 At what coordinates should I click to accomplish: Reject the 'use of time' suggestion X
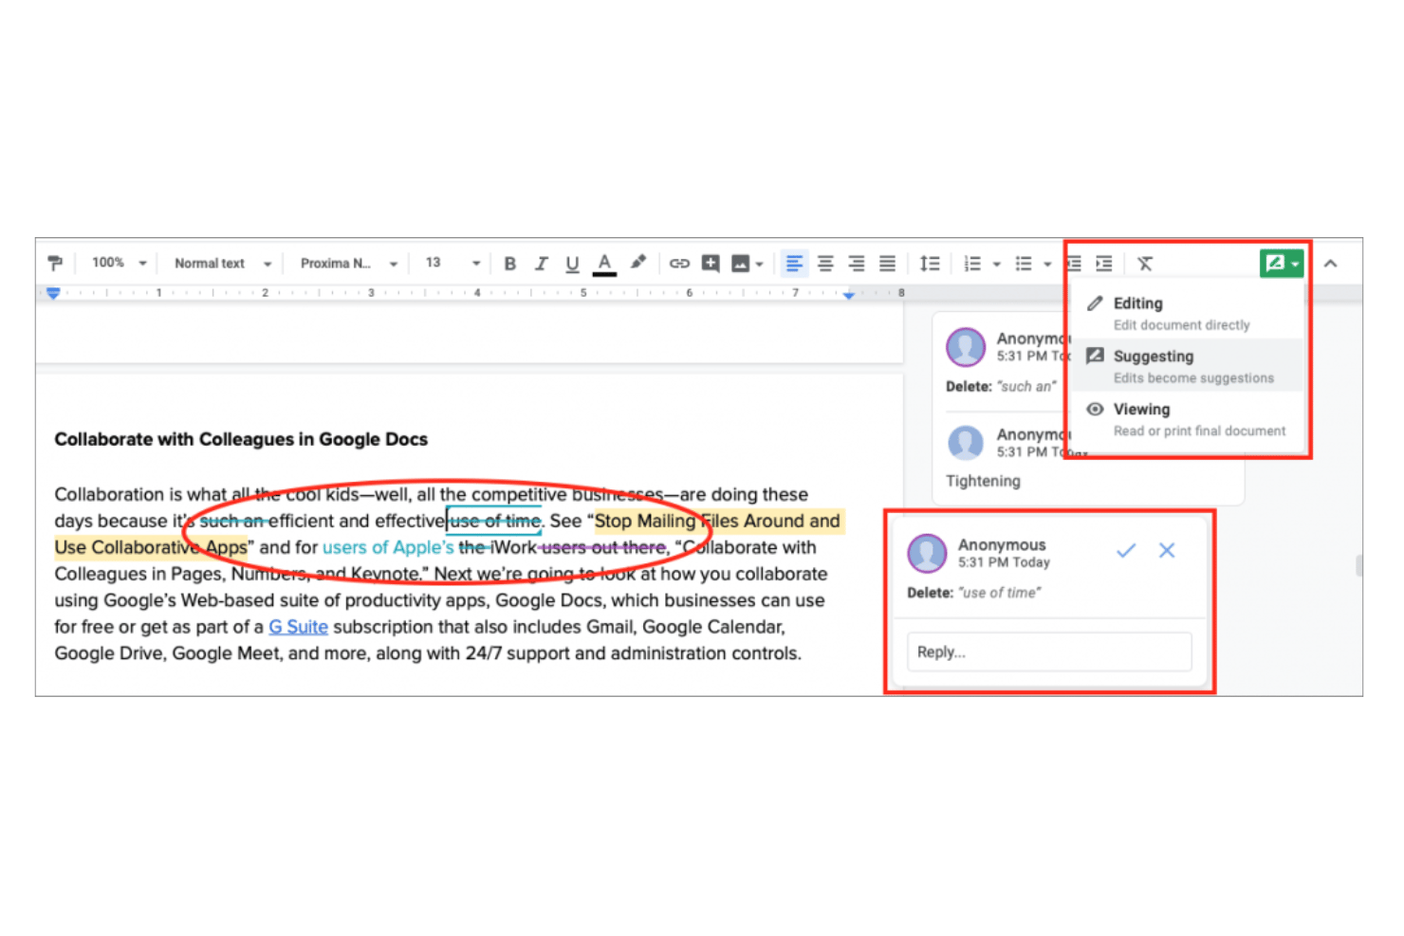point(1167,550)
